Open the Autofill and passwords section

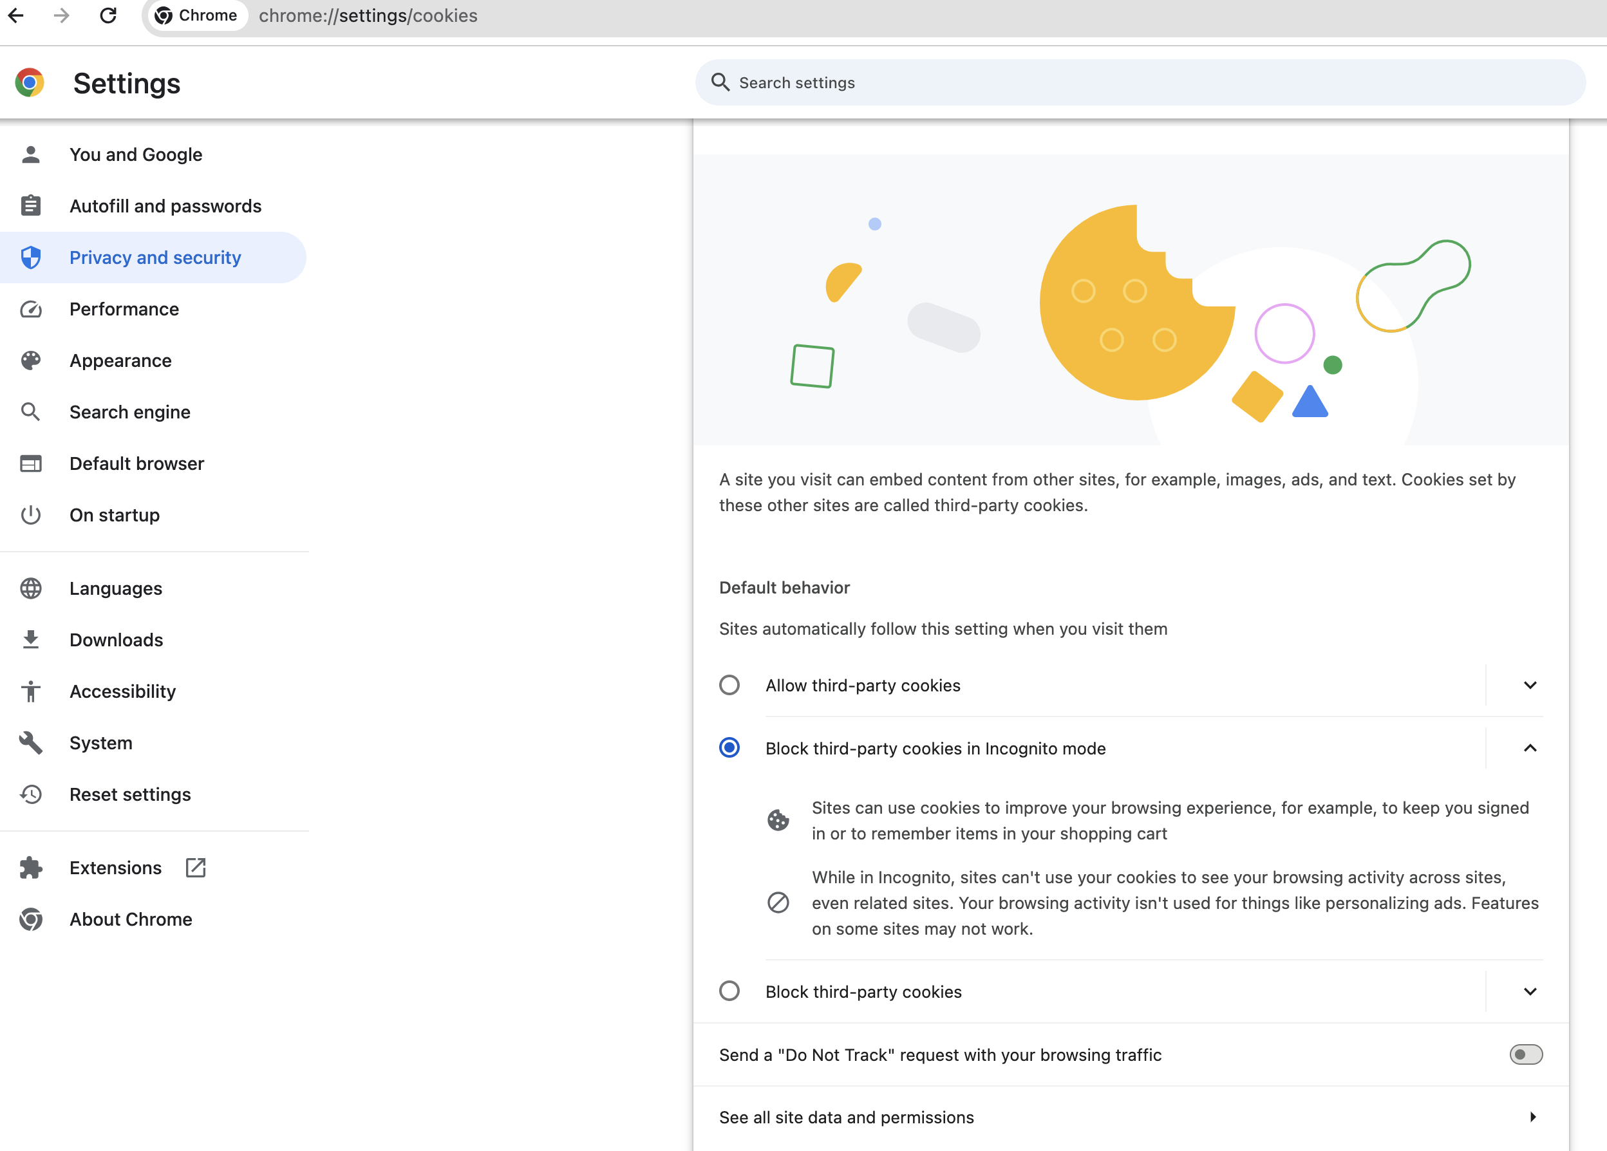point(165,206)
